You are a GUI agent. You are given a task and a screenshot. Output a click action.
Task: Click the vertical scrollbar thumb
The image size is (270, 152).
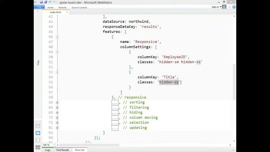(x=234, y=82)
